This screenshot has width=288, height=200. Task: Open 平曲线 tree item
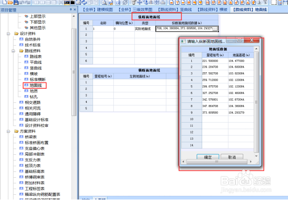coord(33,62)
